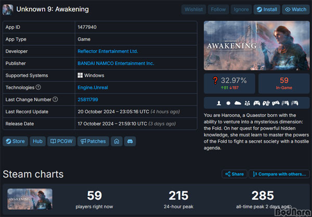Click the App Type value Game
The height and width of the screenshot is (217, 312).
84,39
